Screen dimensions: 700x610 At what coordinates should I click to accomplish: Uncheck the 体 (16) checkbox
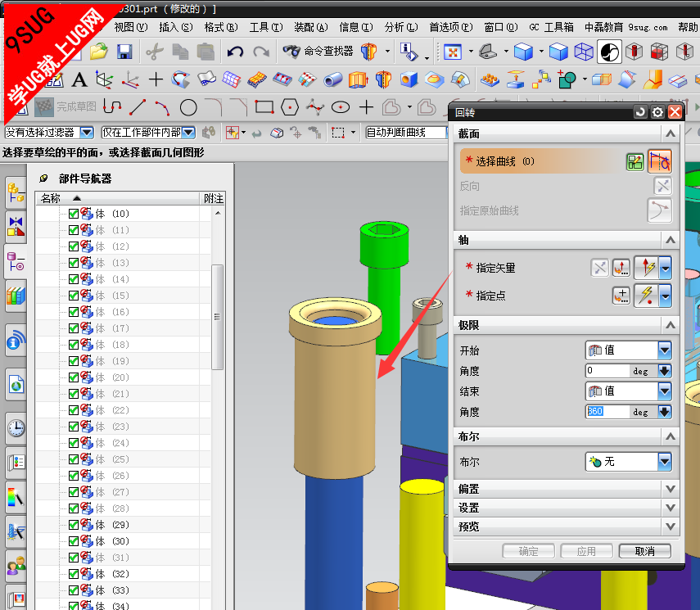(74, 312)
